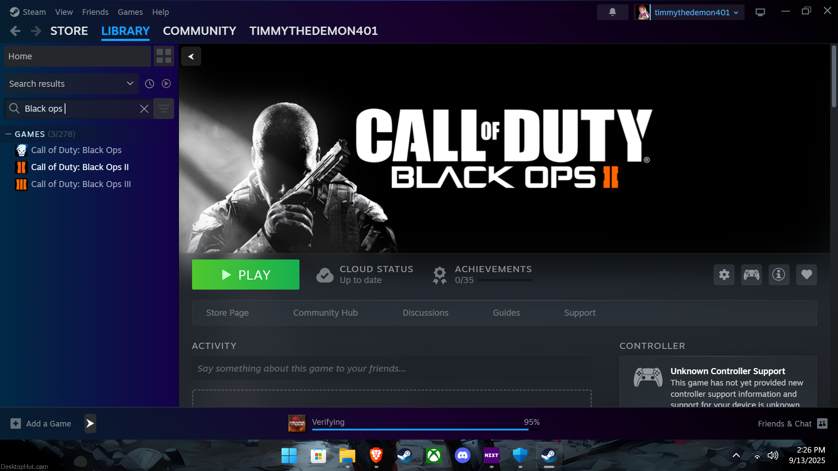Viewport: 838px width, 471px height.
Task: Click the activity status text box
Action: pos(392,369)
